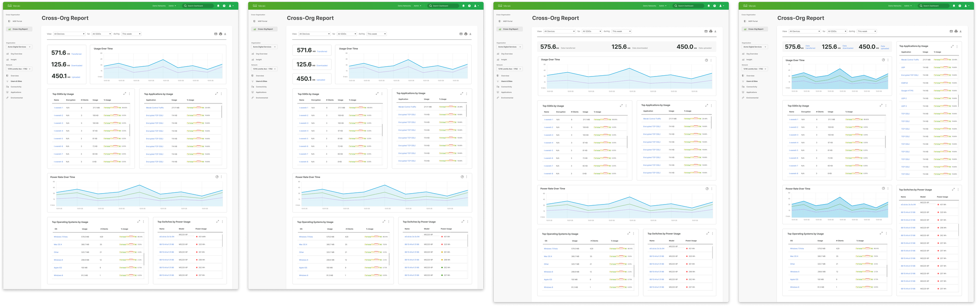Open the All SSIDs dropdown in the first mockup
The width and height of the screenshot is (977, 306).
[x=102, y=34]
